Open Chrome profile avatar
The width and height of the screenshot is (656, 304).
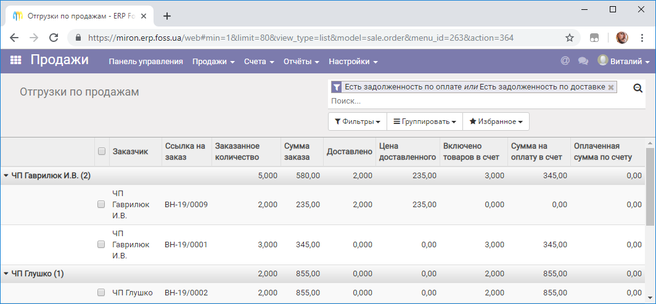click(x=621, y=38)
